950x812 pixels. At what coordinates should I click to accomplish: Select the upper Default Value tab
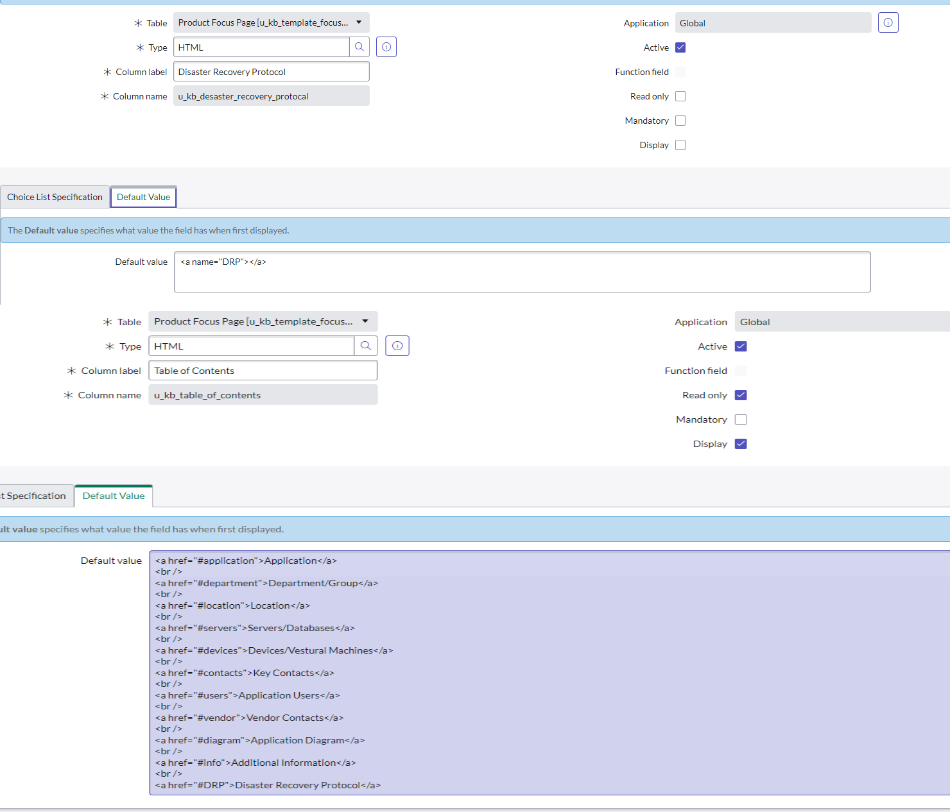click(x=143, y=197)
